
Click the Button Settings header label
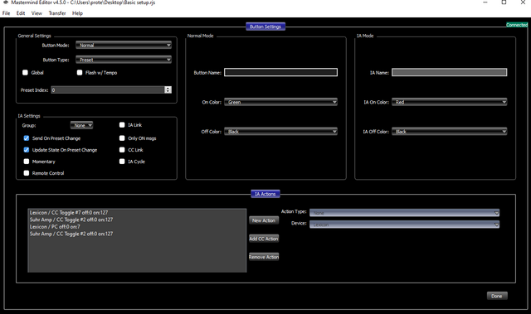[x=265, y=27]
